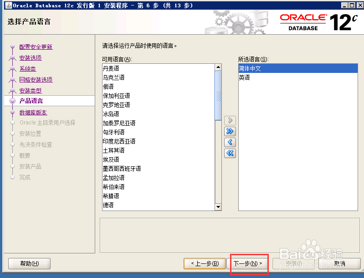The height and width of the screenshot is (278, 364).
Task: Go to the 数据库版本 step
Action: 33,113
